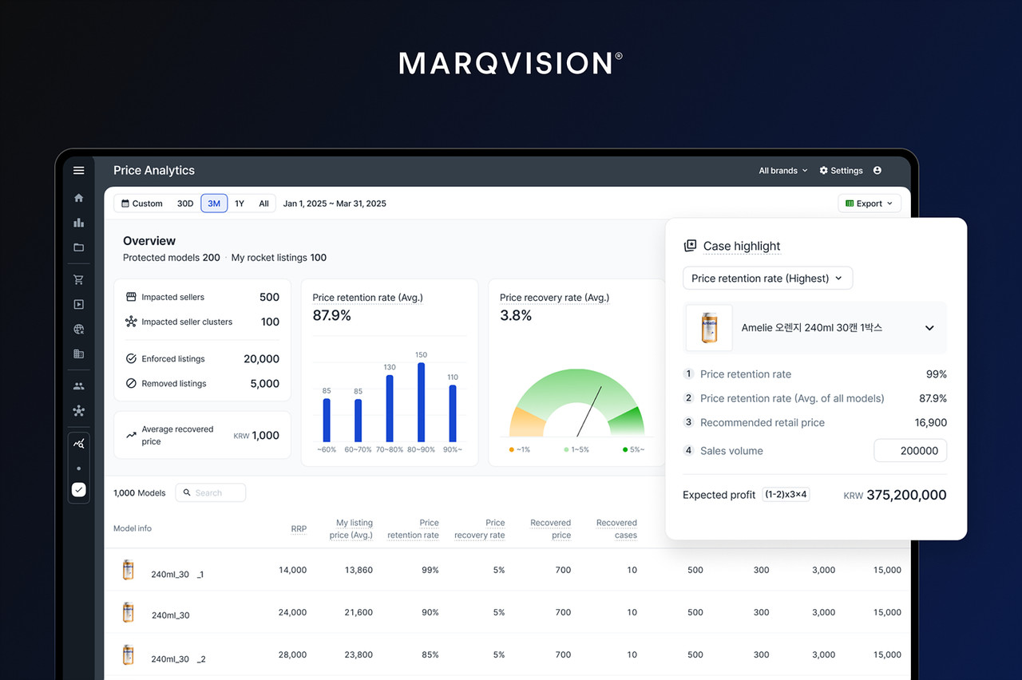Screen dimensions: 1022x680
Task: Open Settings in the top bar
Action: 841,171
